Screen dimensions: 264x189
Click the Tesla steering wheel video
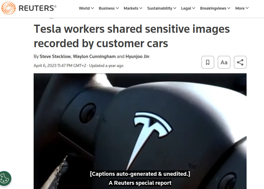140,131
